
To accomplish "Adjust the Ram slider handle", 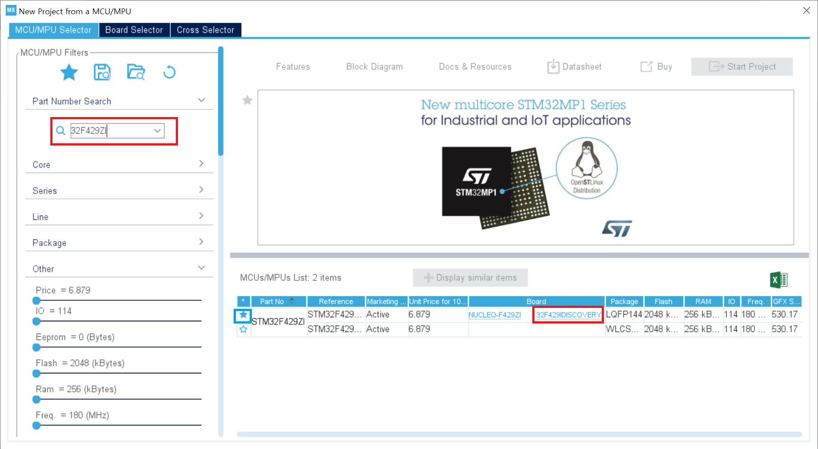I will pos(36,400).
